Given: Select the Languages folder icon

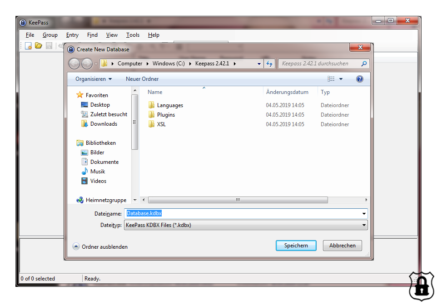Looking at the screenshot, I should point(151,105).
